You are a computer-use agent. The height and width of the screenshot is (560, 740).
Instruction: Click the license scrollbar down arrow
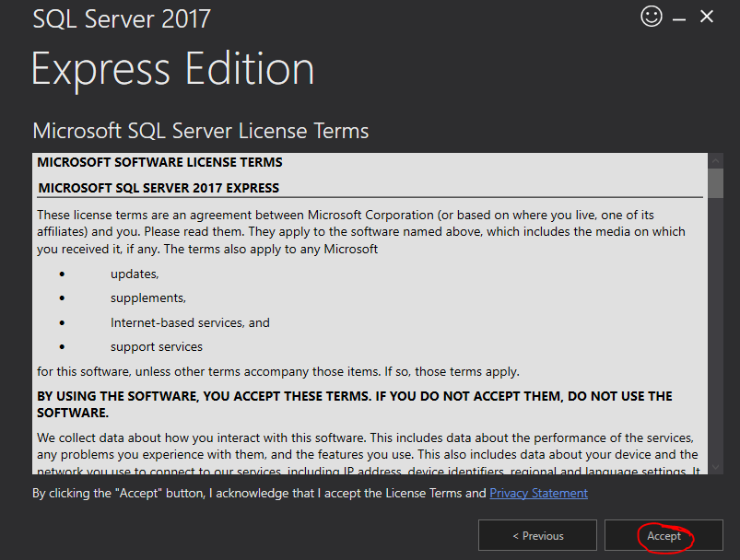pyautogui.click(x=715, y=467)
